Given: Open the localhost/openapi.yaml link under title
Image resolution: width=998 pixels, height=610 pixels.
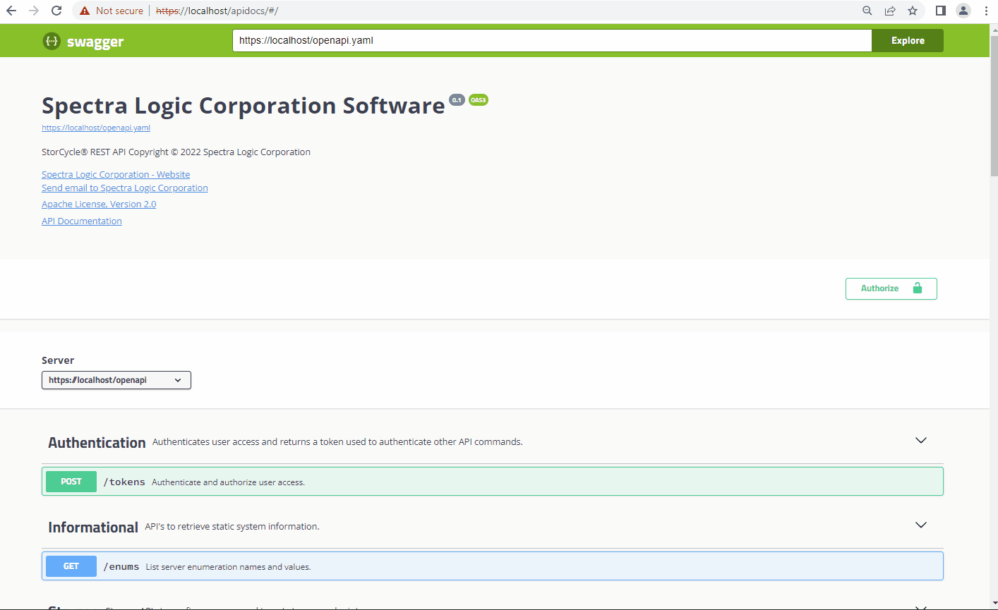Looking at the screenshot, I should tap(96, 128).
